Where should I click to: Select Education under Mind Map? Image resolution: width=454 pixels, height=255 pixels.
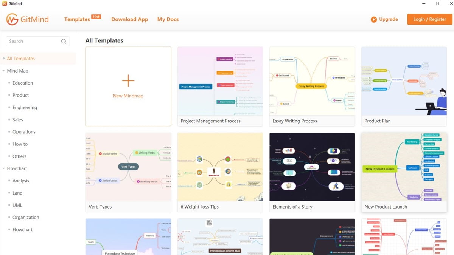point(22,83)
